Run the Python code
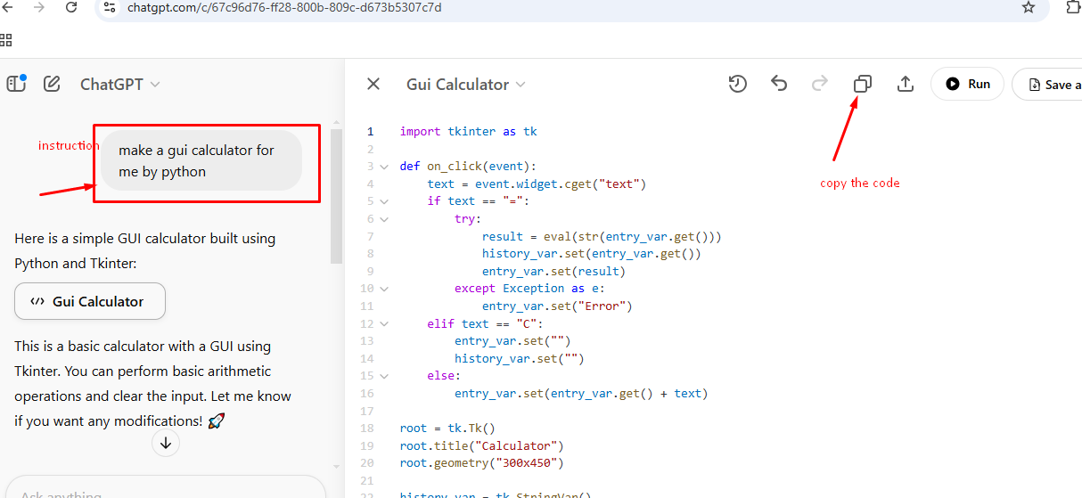Viewport: 1082px width, 498px height. pos(967,84)
